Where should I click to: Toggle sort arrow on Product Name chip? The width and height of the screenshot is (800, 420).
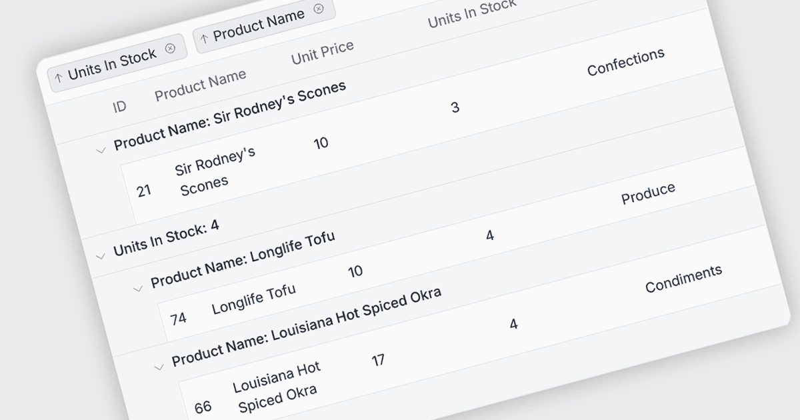(204, 38)
